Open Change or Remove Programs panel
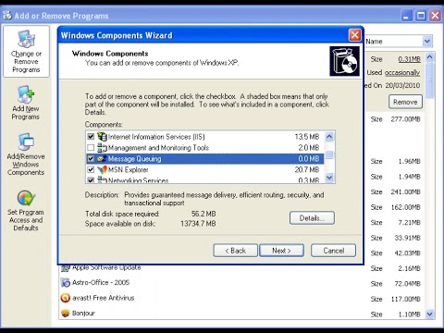The height and width of the screenshot is (333, 444). [26, 52]
